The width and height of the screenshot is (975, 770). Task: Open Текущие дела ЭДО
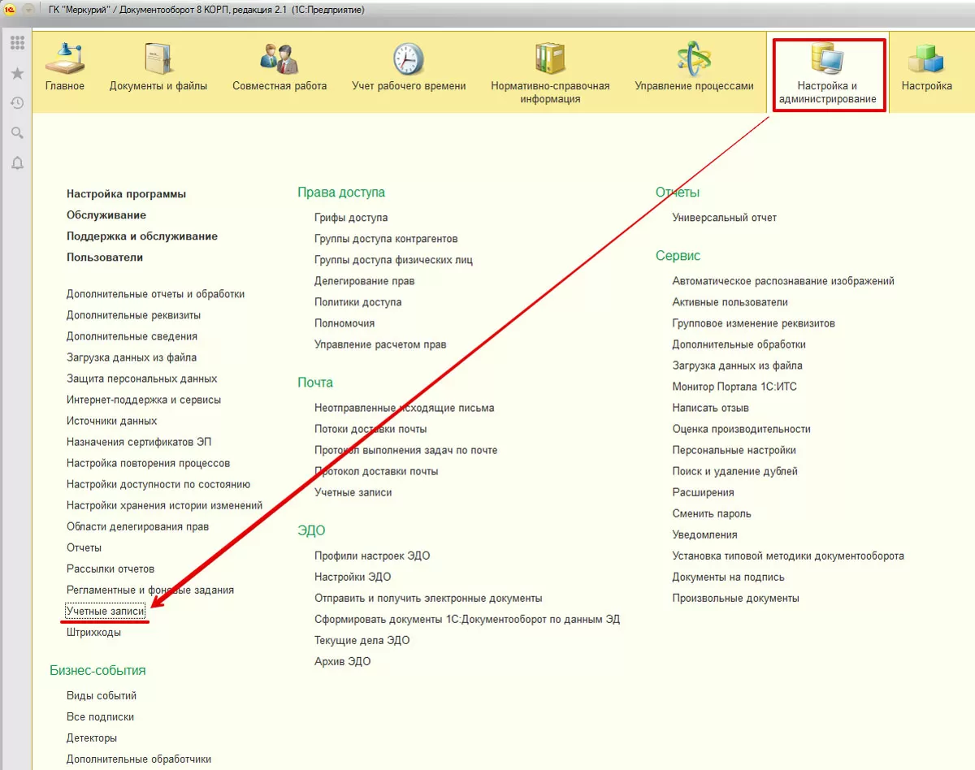pos(362,640)
